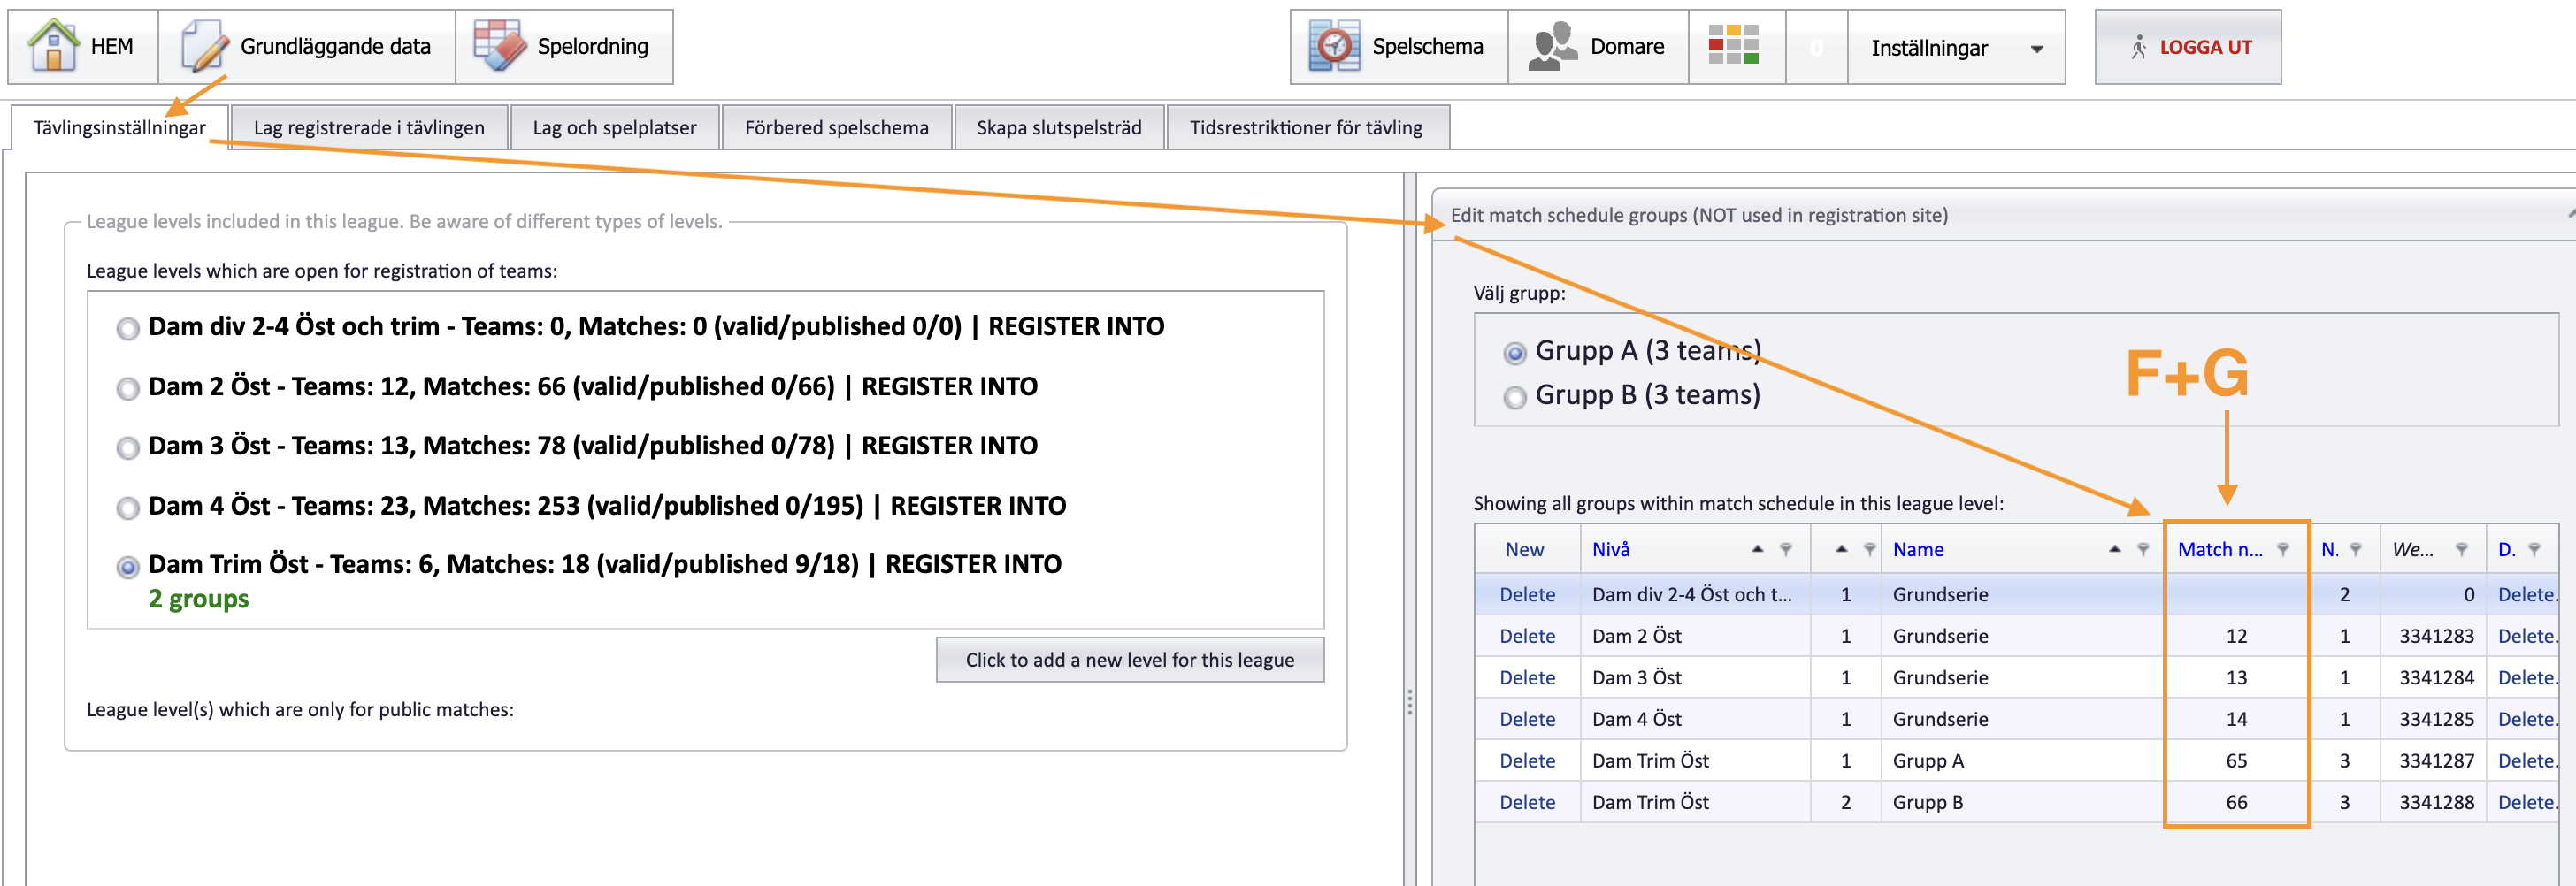Expand the Inställningar dropdown arrow
2576x886 pixels.
2037,48
